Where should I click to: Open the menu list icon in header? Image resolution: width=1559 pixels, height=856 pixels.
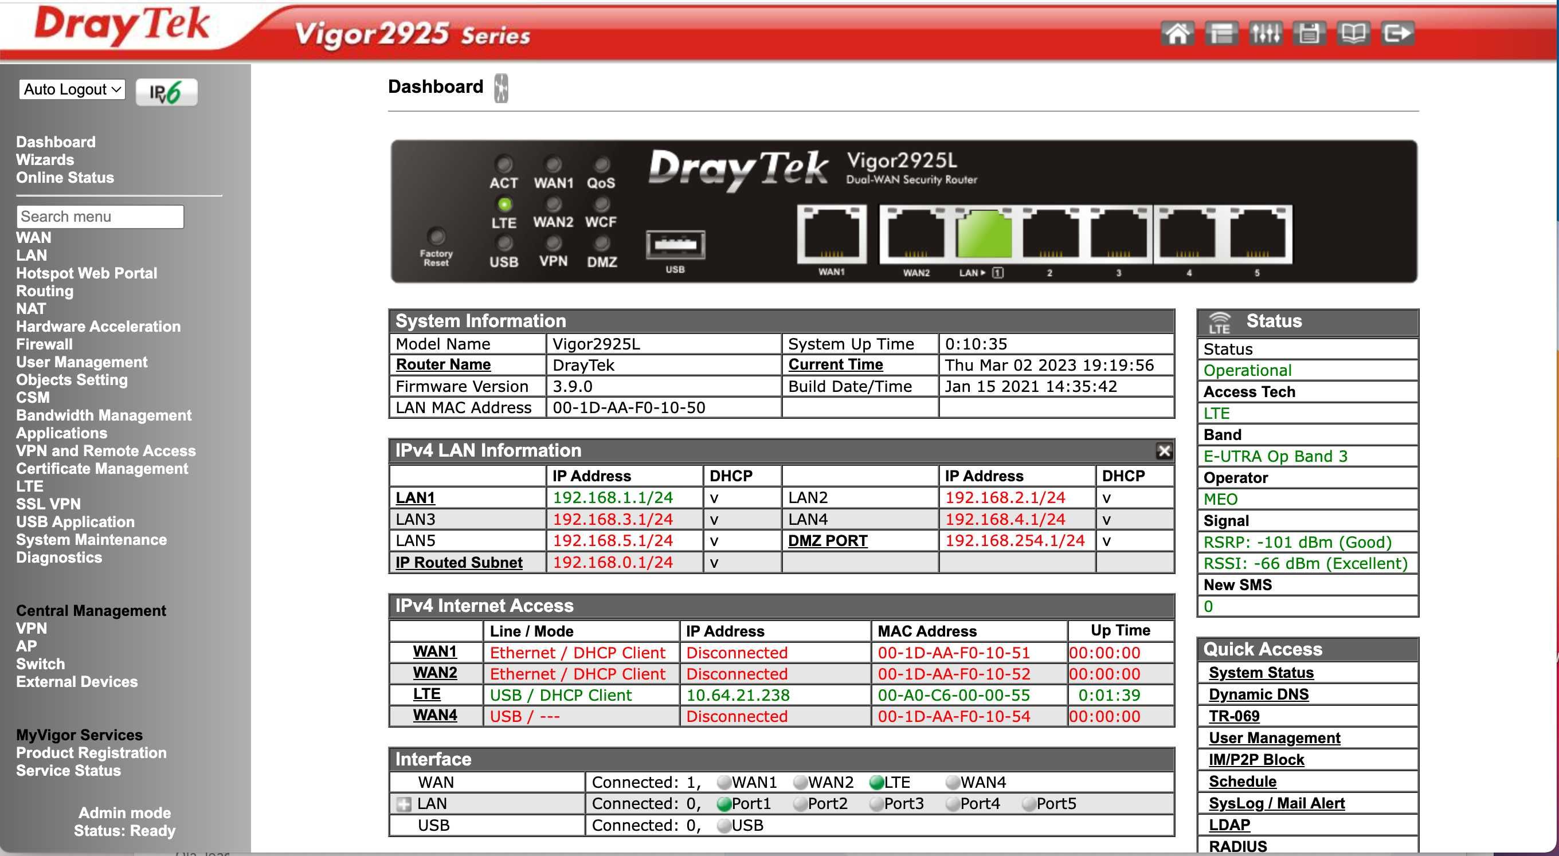pyautogui.click(x=1221, y=33)
